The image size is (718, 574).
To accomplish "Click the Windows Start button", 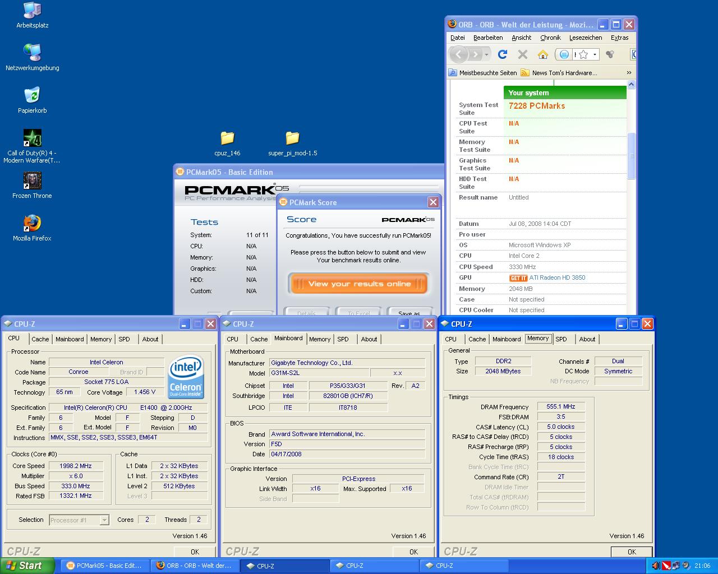I will (x=27, y=566).
